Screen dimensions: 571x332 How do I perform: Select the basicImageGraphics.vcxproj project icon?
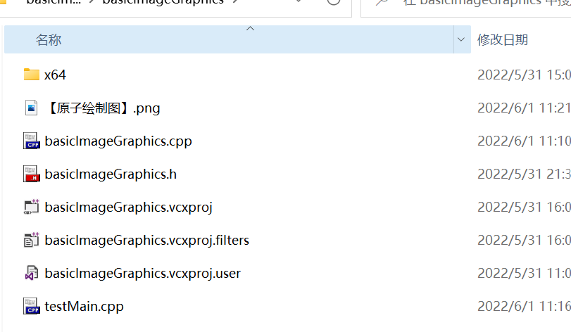31,207
